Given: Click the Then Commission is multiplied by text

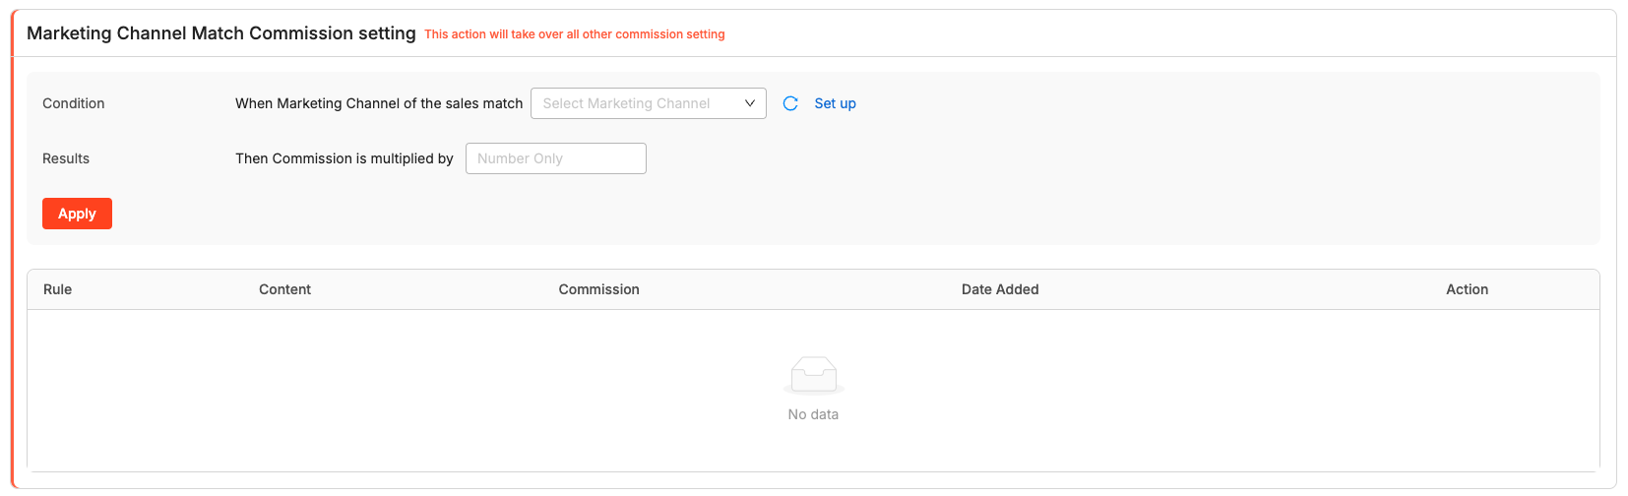Looking at the screenshot, I should (x=344, y=158).
